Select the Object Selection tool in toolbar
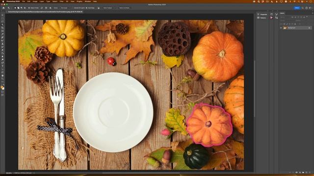This screenshot has width=314, height=176. click(2, 25)
